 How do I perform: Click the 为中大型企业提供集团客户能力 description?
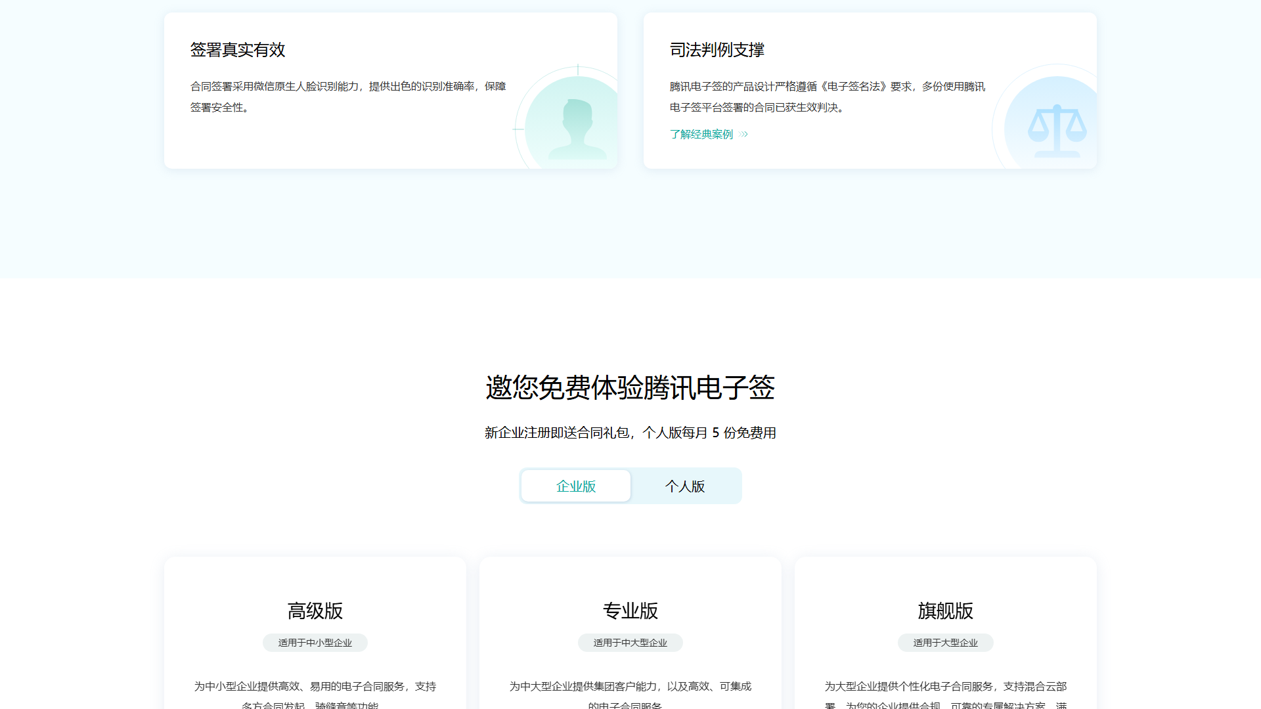tap(630, 695)
